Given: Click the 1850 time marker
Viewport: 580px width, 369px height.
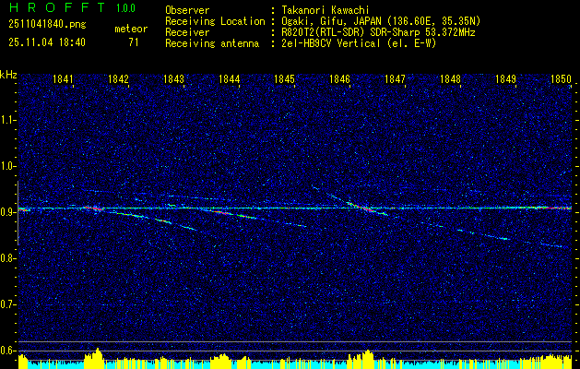Looking at the screenshot, I should pos(562,78).
